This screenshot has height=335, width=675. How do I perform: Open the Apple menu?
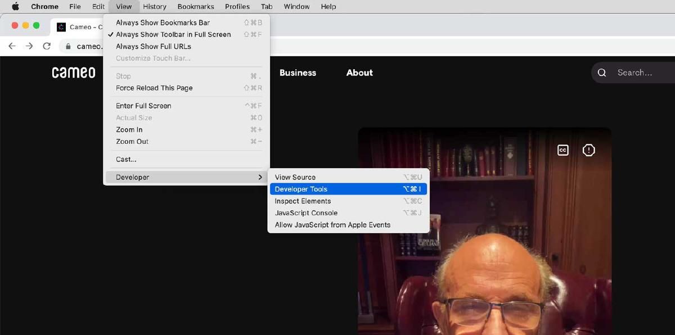(x=16, y=7)
